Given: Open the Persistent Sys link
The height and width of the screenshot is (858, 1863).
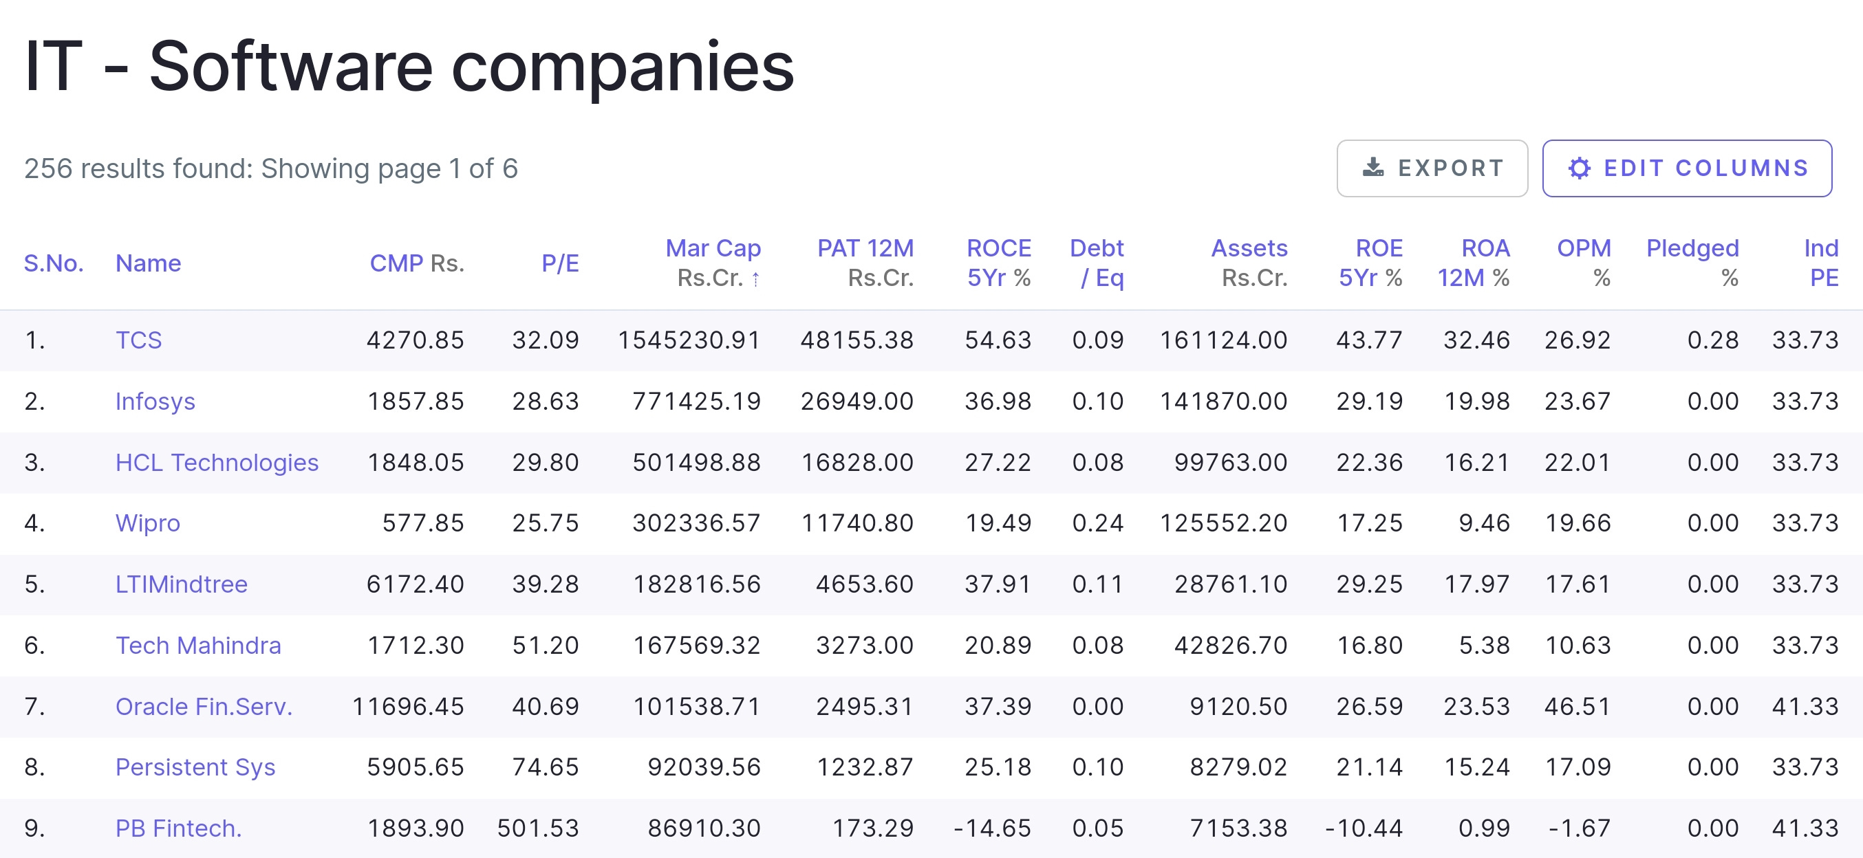Looking at the screenshot, I should pos(195,767).
